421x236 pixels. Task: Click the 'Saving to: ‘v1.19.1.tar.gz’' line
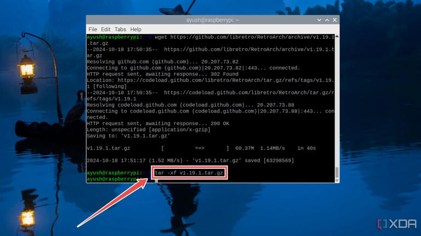[128, 136]
